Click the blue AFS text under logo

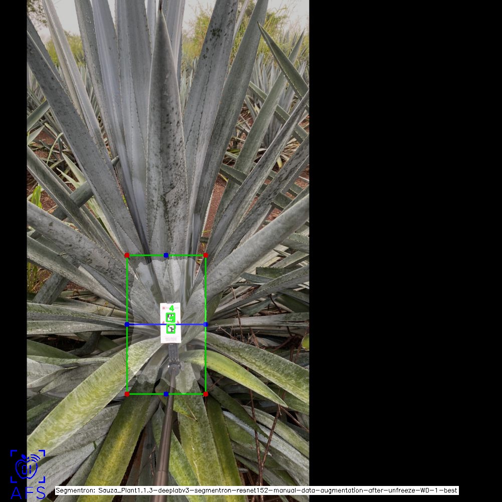[28, 493]
